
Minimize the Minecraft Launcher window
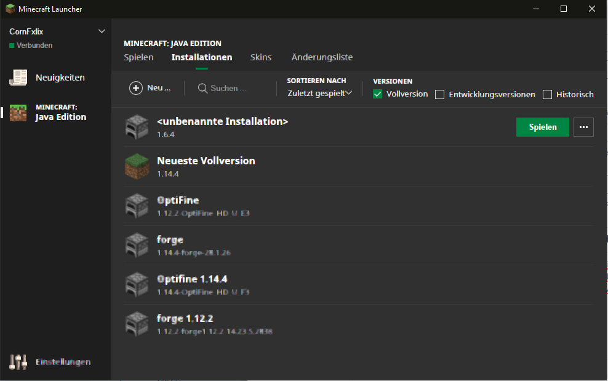coord(536,9)
